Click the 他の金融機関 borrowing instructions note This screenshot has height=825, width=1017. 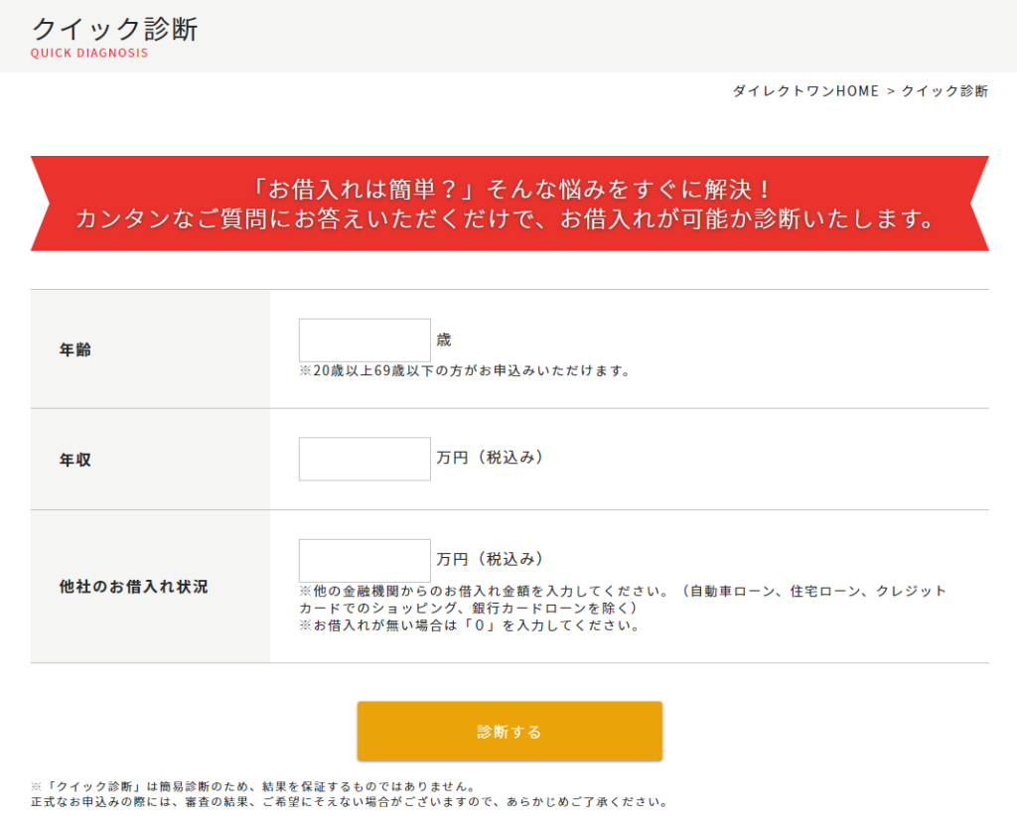623,599
